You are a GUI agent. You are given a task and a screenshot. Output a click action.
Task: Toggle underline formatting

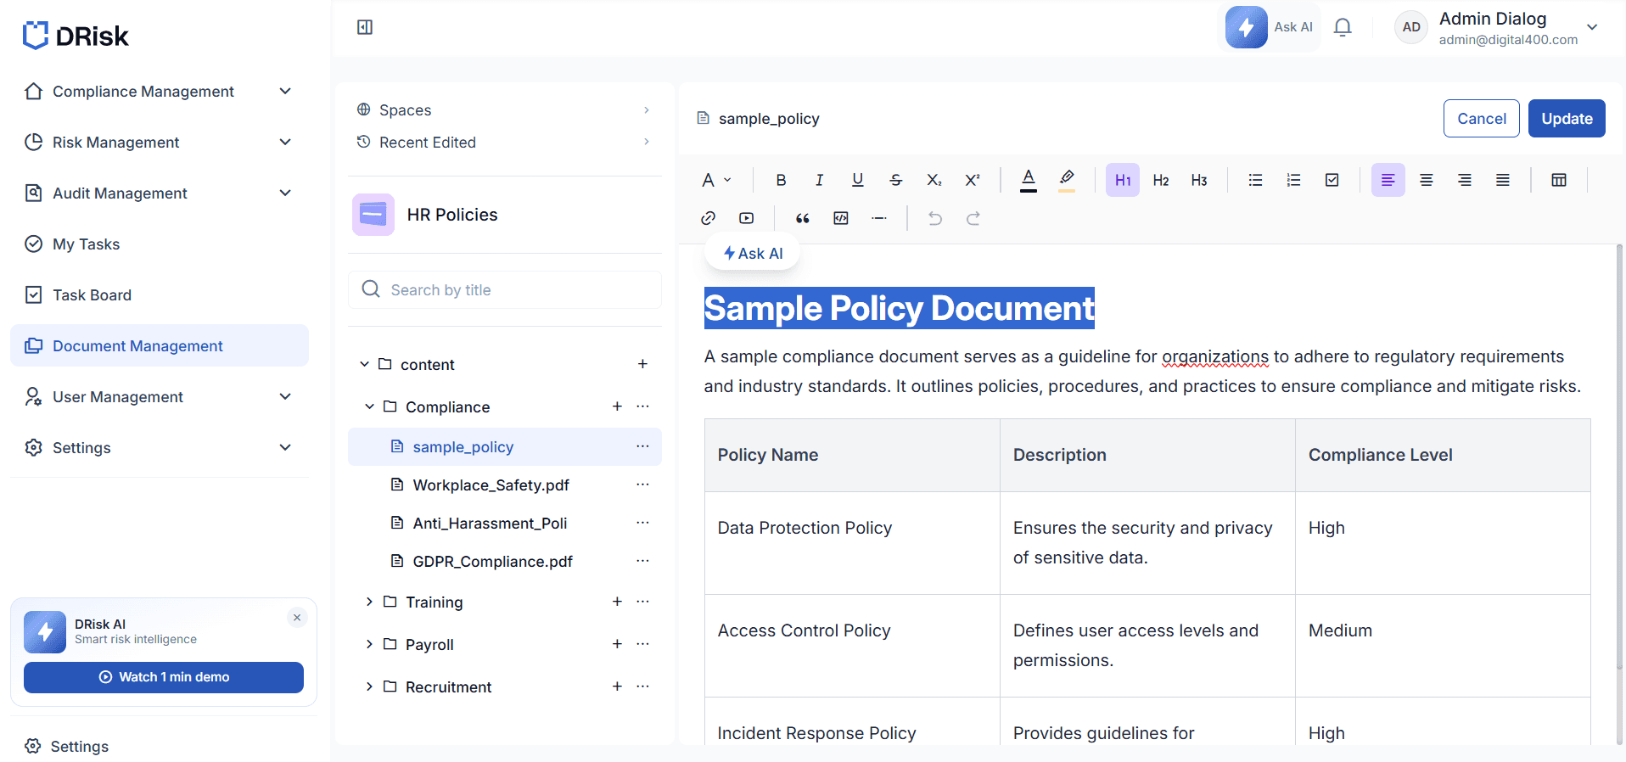[857, 180]
